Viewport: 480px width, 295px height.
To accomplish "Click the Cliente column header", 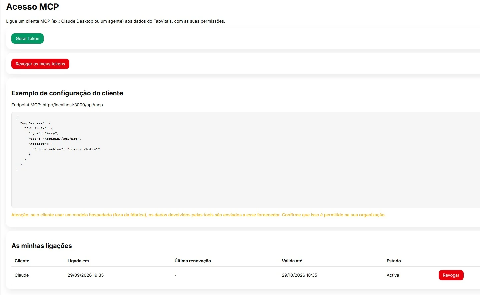I will click(22, 261).
